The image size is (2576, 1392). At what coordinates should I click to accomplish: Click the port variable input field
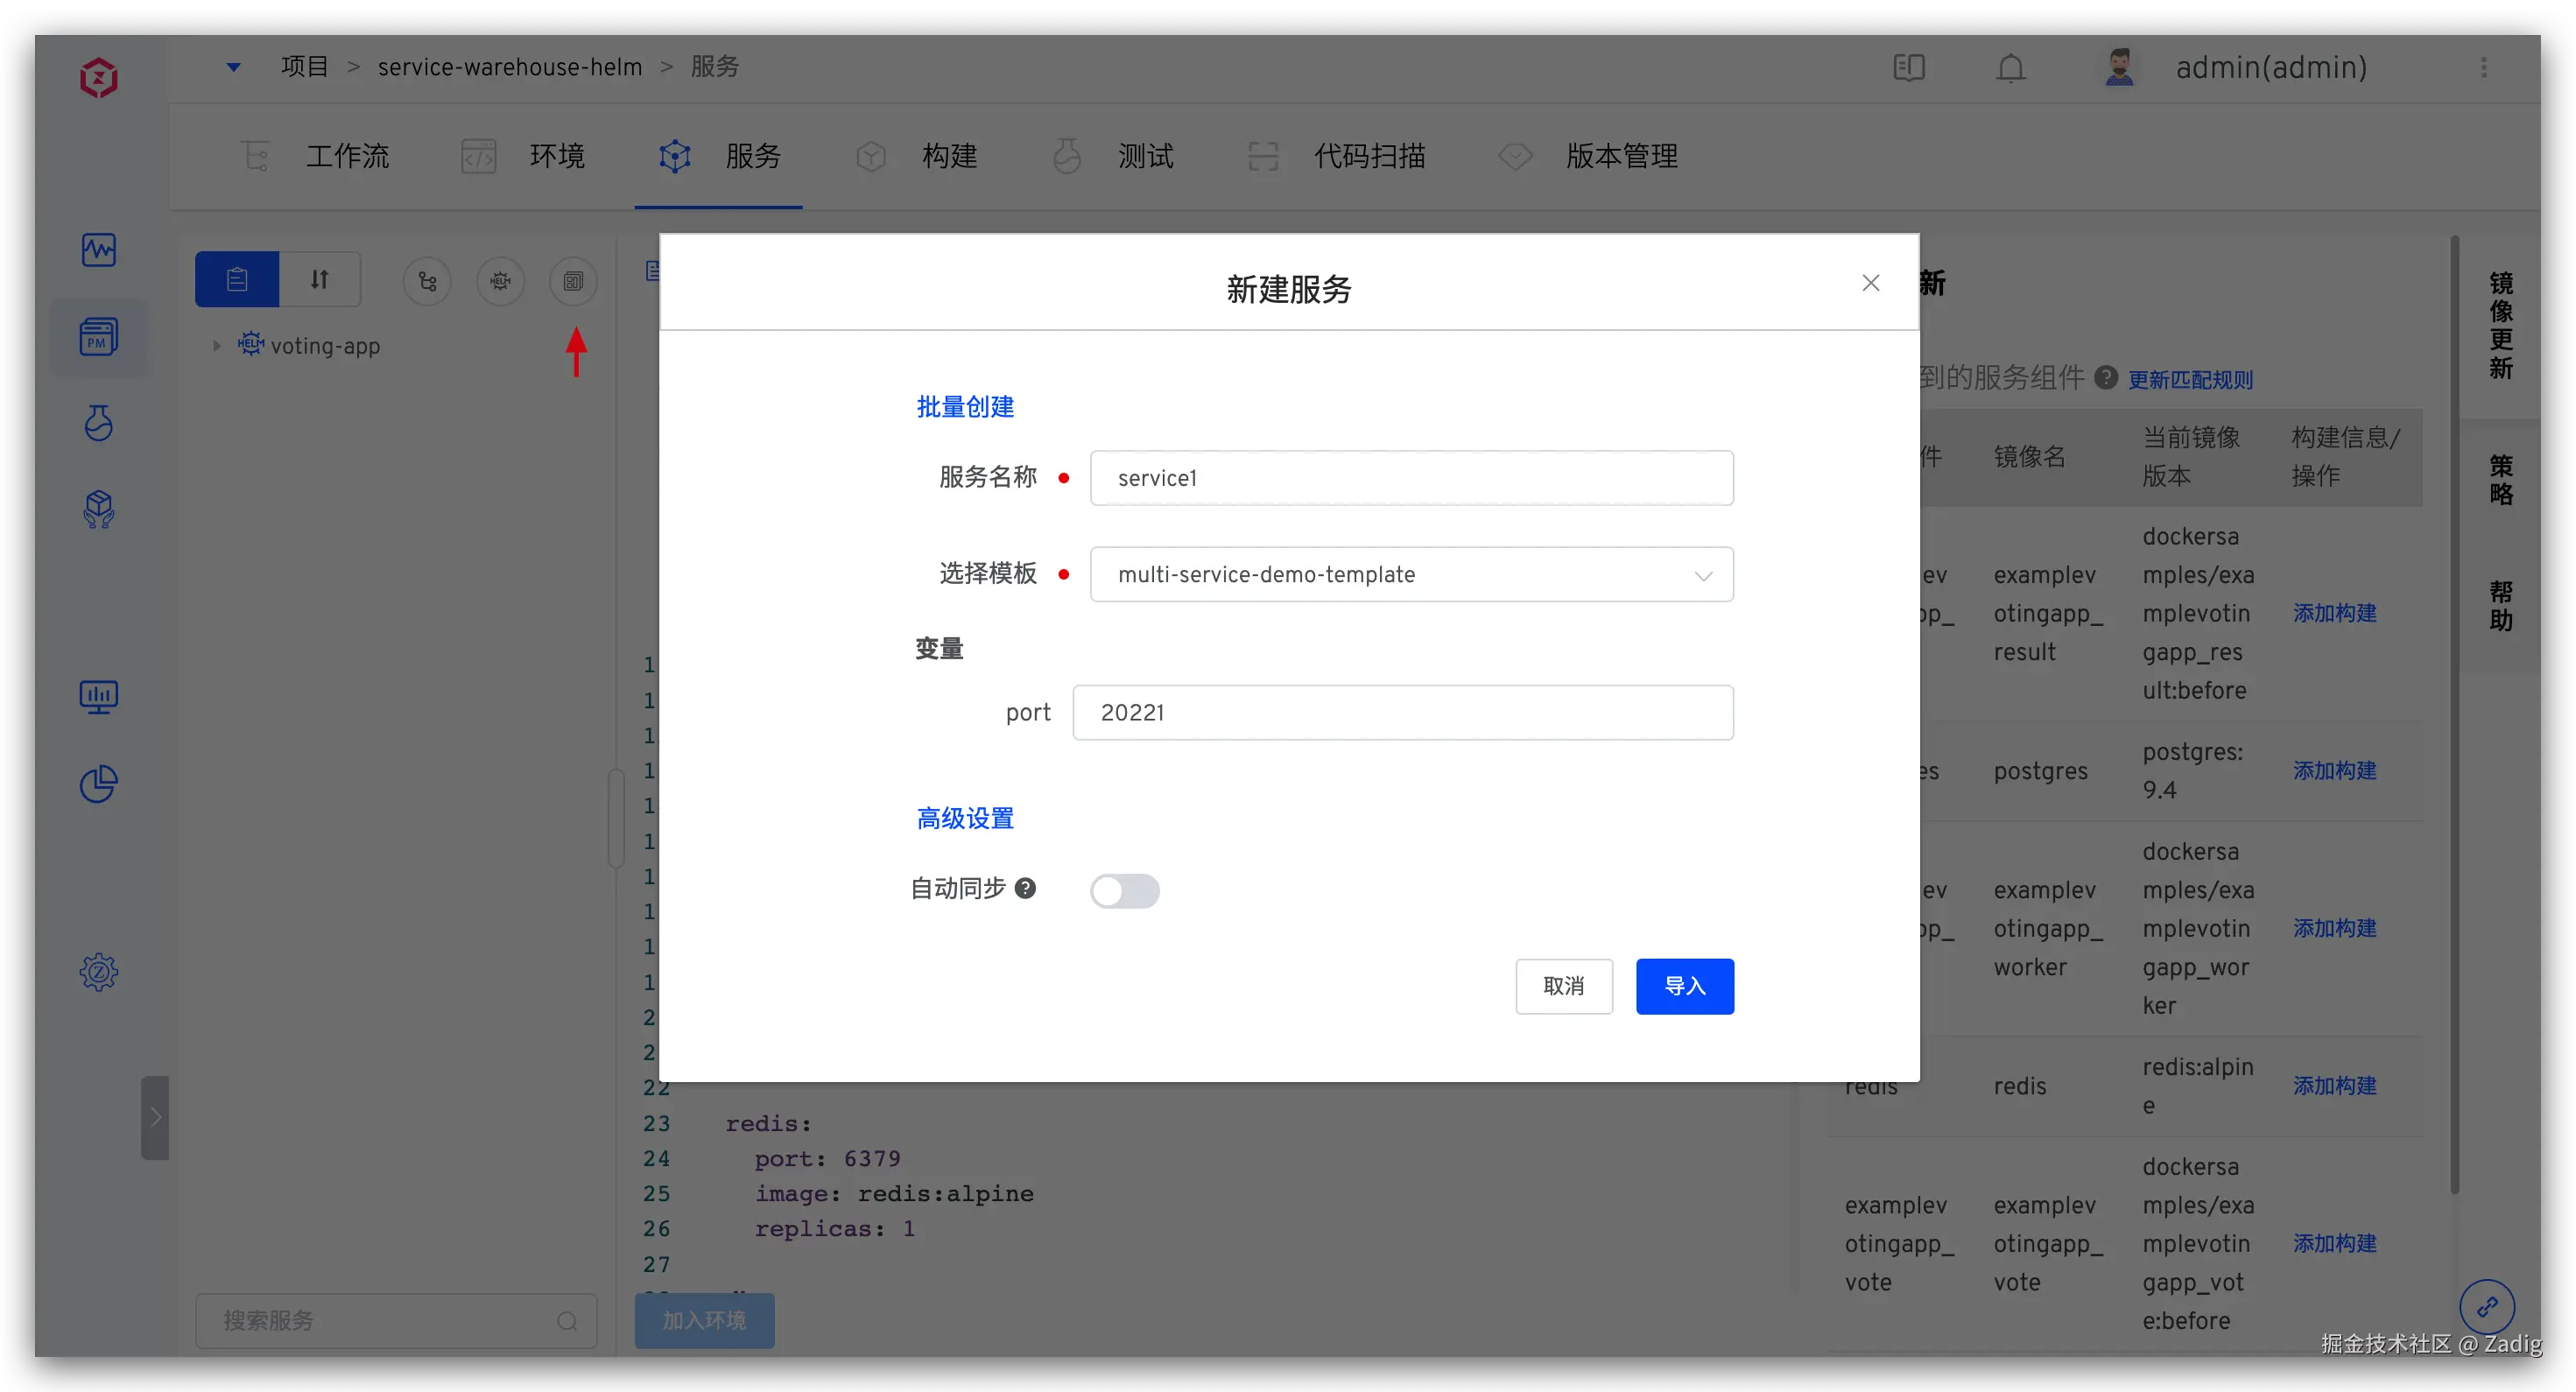pyautogui.click(x=1402, y=713)
